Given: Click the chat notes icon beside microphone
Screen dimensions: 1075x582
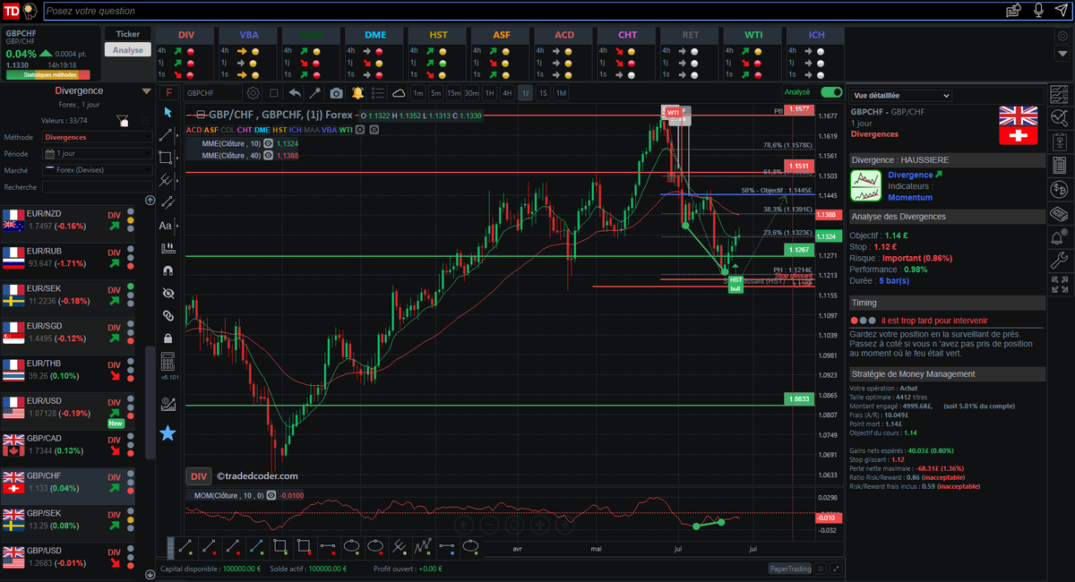Looking at the screenshot, I should 1014,11.
